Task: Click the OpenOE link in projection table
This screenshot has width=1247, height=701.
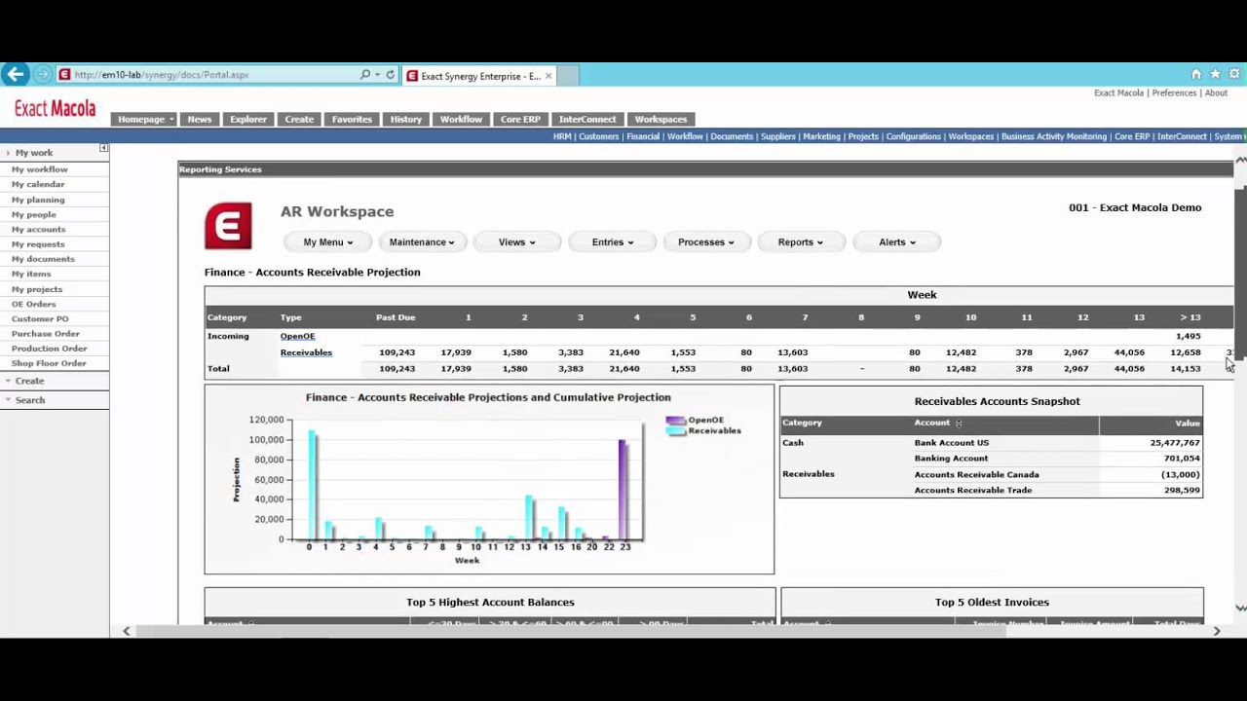Action: tap(297, 336)
